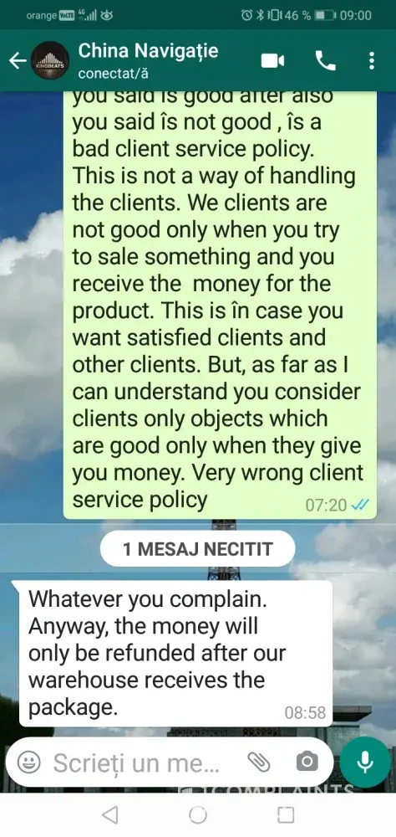Open recent apps square button

click(x=286, y=814)
